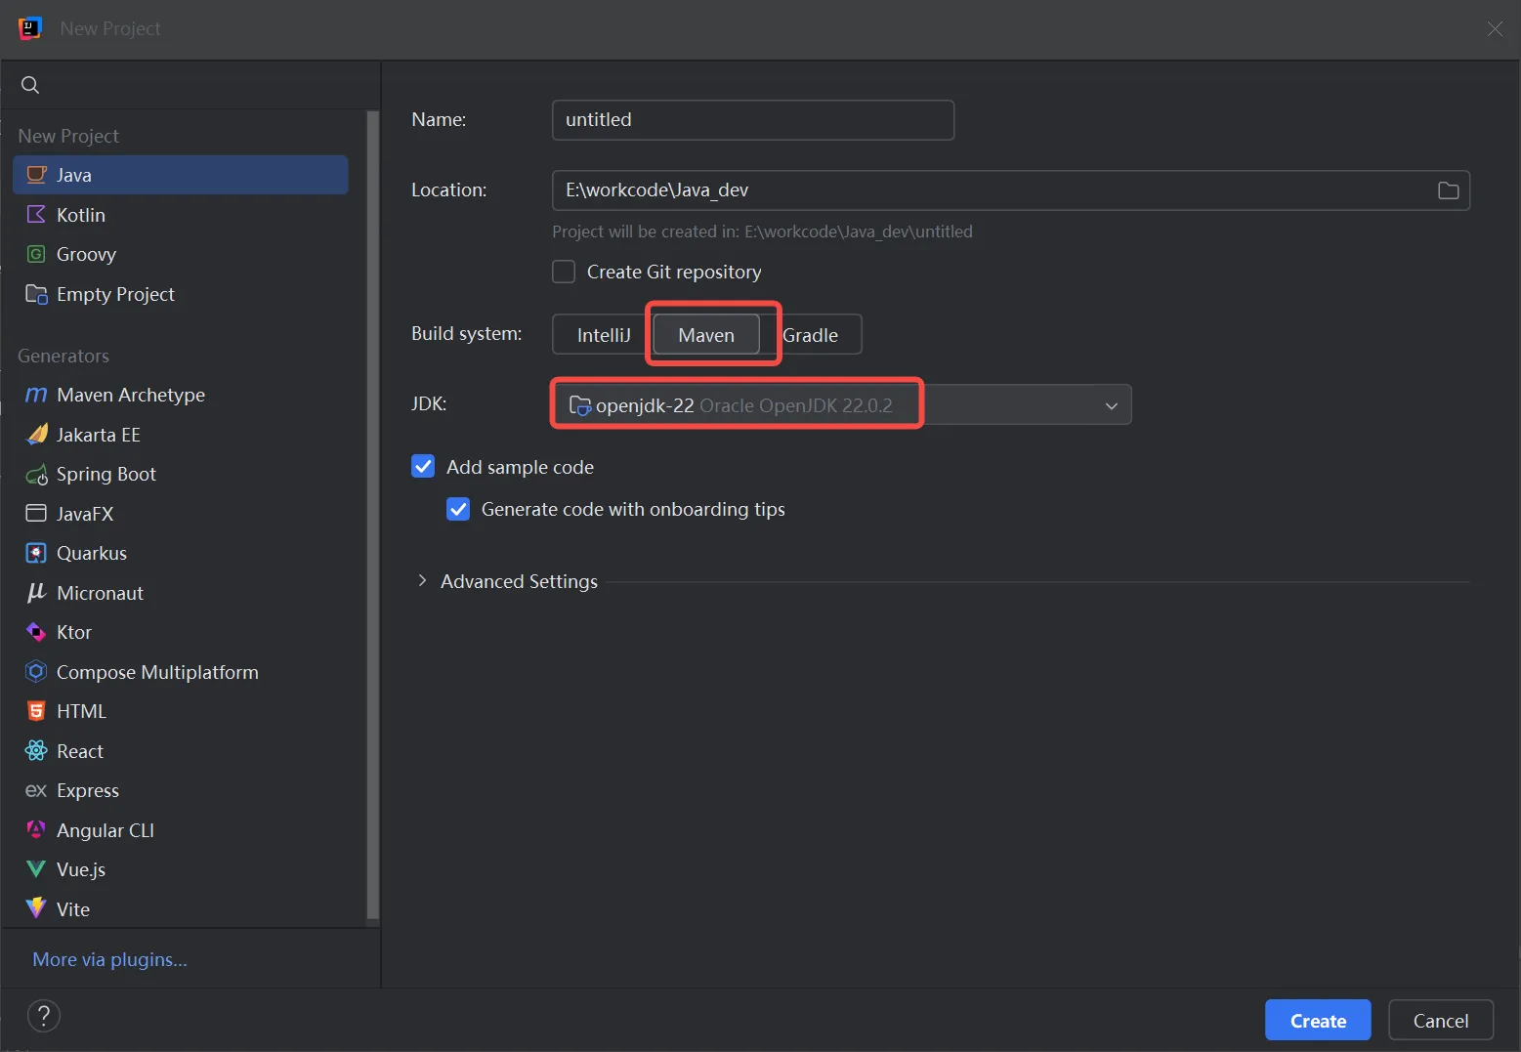The image size is (1521, 1052).
Task: Select the Compose Multiplatform label
Action: tap(157, 672)
